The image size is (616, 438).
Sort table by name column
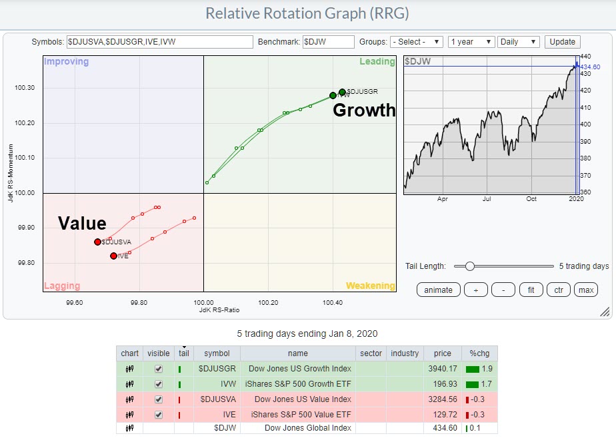[298, 353]
